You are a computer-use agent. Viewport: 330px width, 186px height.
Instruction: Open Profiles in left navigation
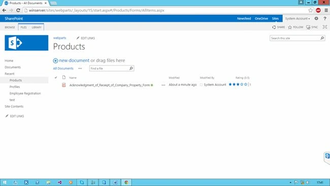tap(15, 87)
